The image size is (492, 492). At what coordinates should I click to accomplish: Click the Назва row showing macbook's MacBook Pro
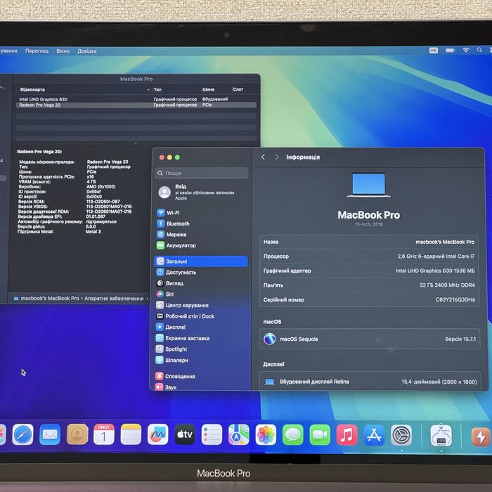(369, 242)
